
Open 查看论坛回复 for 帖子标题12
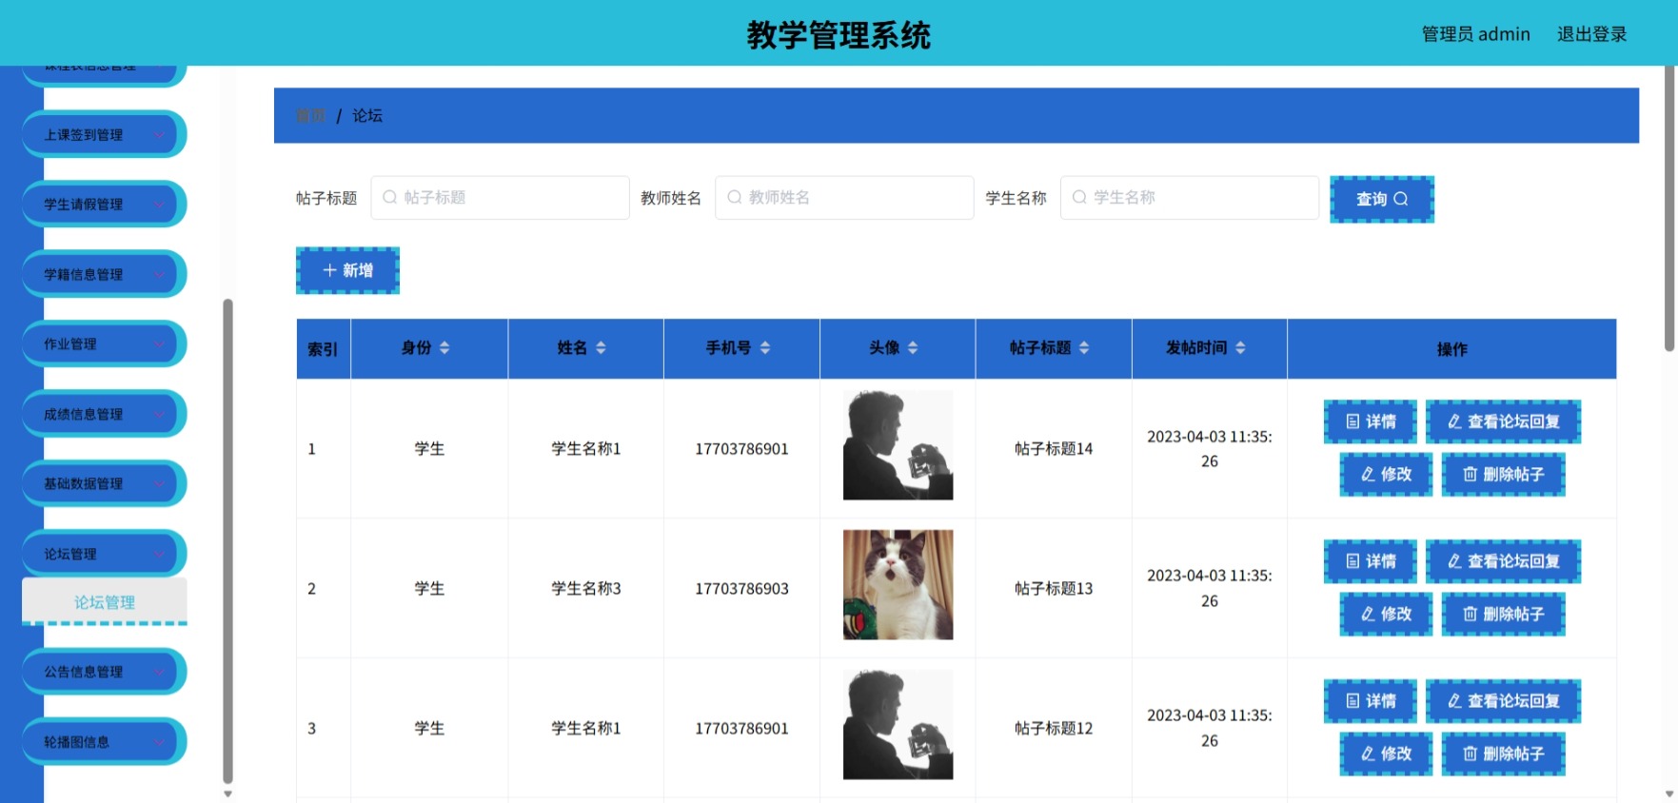point(1503,701)
